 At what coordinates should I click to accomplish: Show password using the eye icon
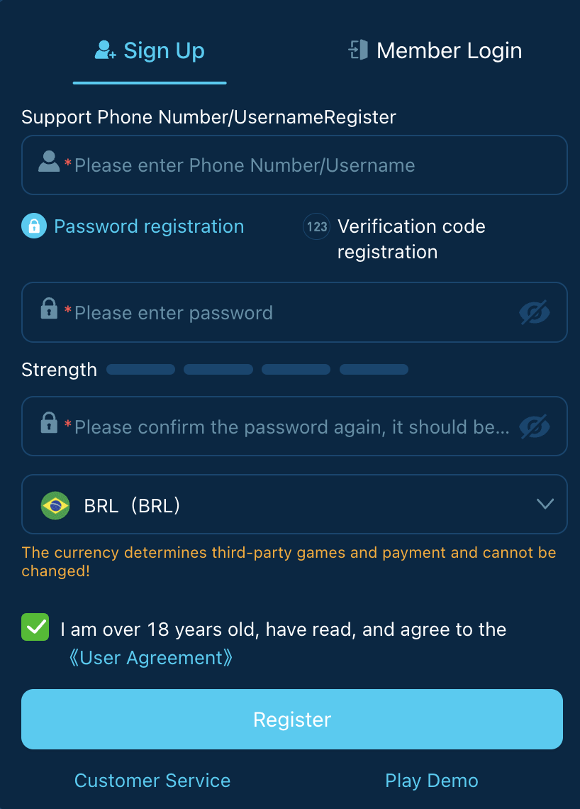tap(534, 312)
